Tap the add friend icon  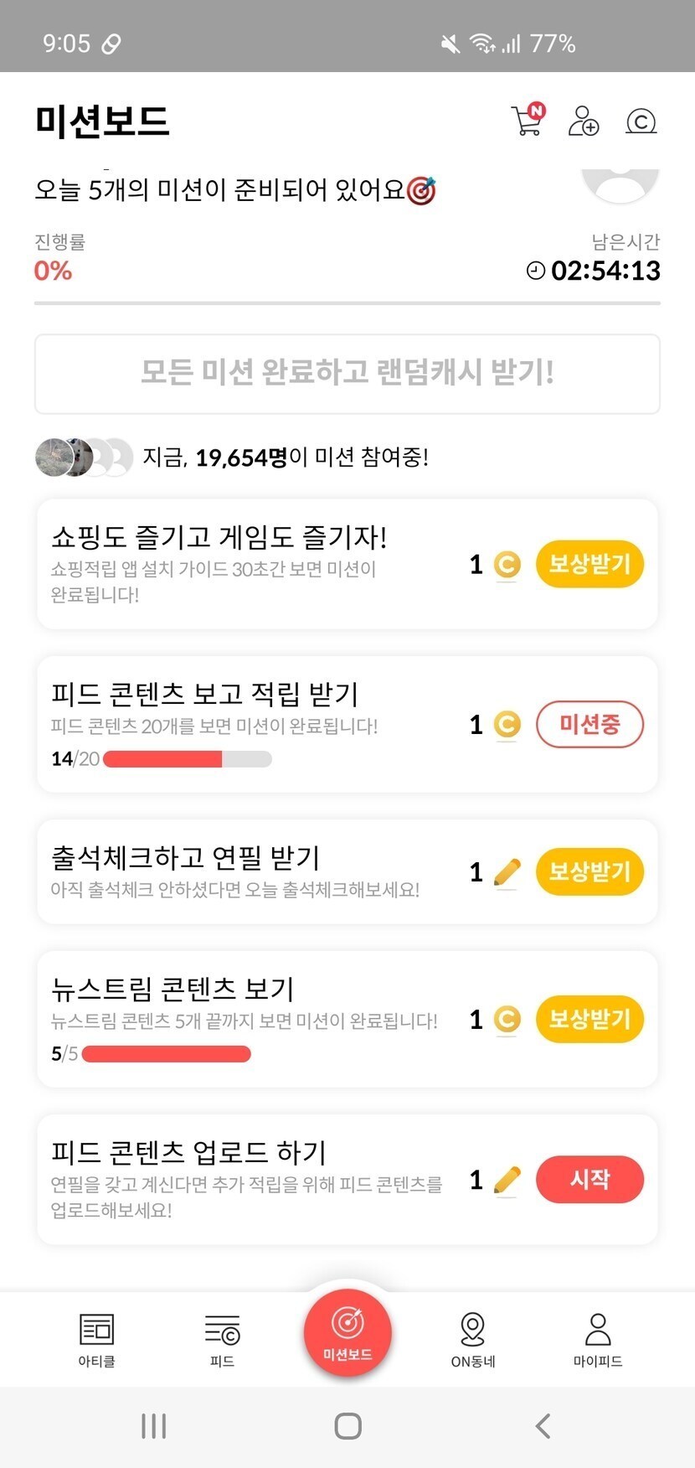(x=583, y=121)
